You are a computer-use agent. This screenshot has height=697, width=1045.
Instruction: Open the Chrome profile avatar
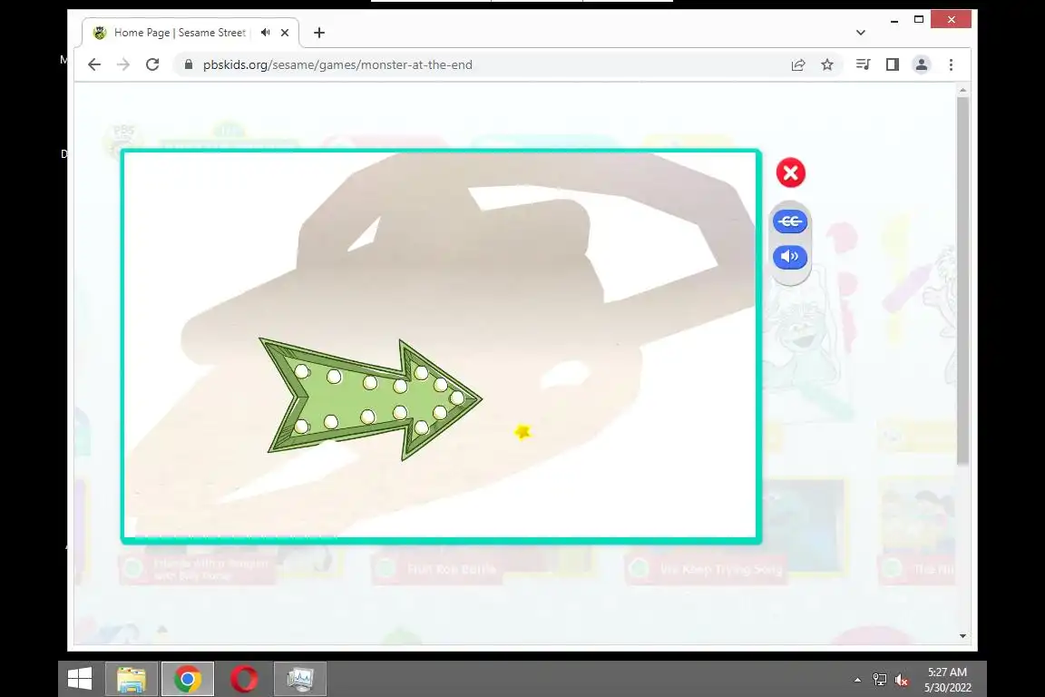tap(922, 64)
